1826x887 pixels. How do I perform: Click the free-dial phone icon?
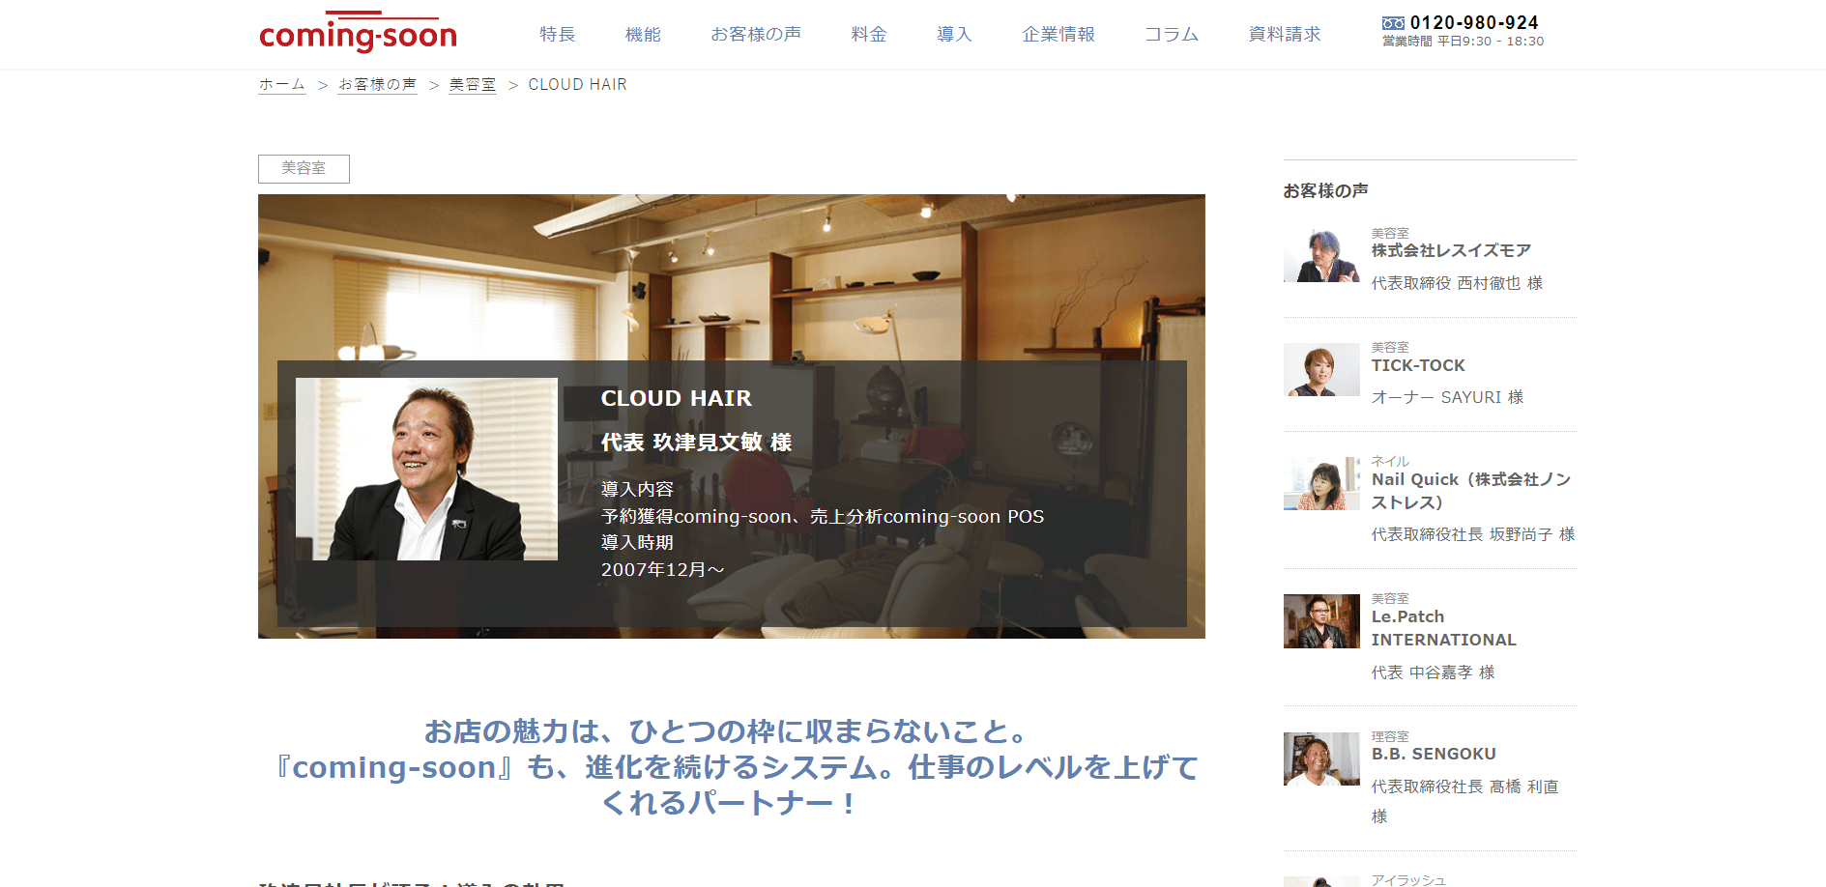click(1393, 23)
